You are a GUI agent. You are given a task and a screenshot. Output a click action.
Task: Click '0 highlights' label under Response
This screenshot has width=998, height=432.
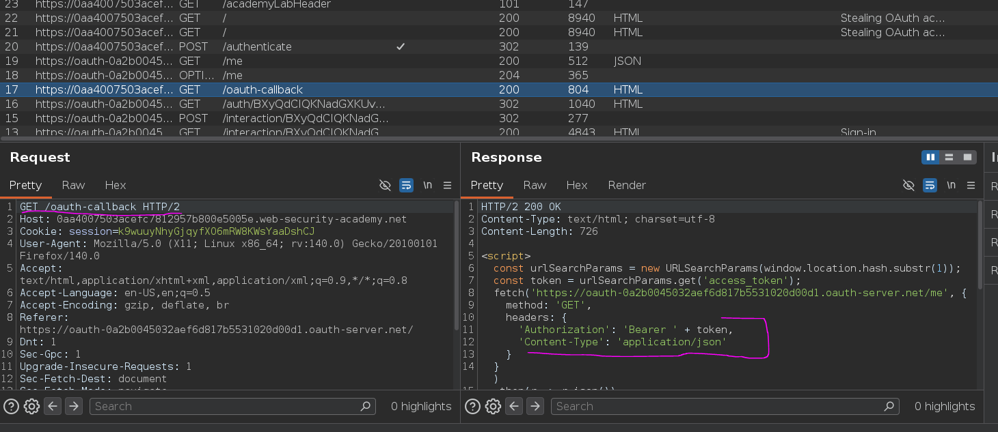(x=945, y=407)
